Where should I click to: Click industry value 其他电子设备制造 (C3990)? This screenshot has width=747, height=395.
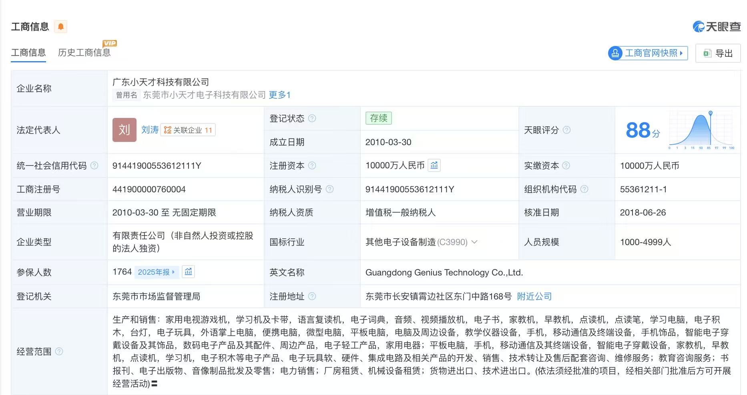[416, 242]
